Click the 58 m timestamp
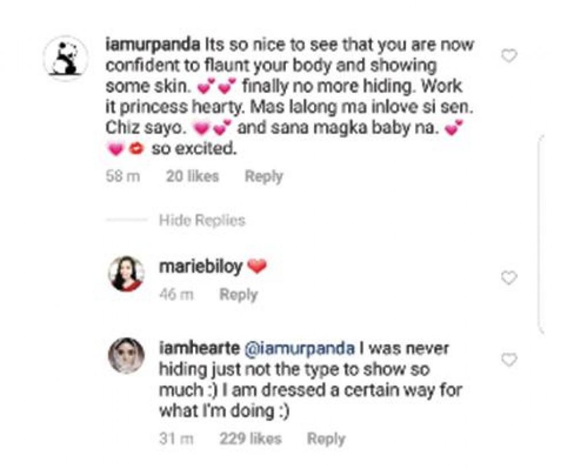574x469 pixels. coord(123,177)
